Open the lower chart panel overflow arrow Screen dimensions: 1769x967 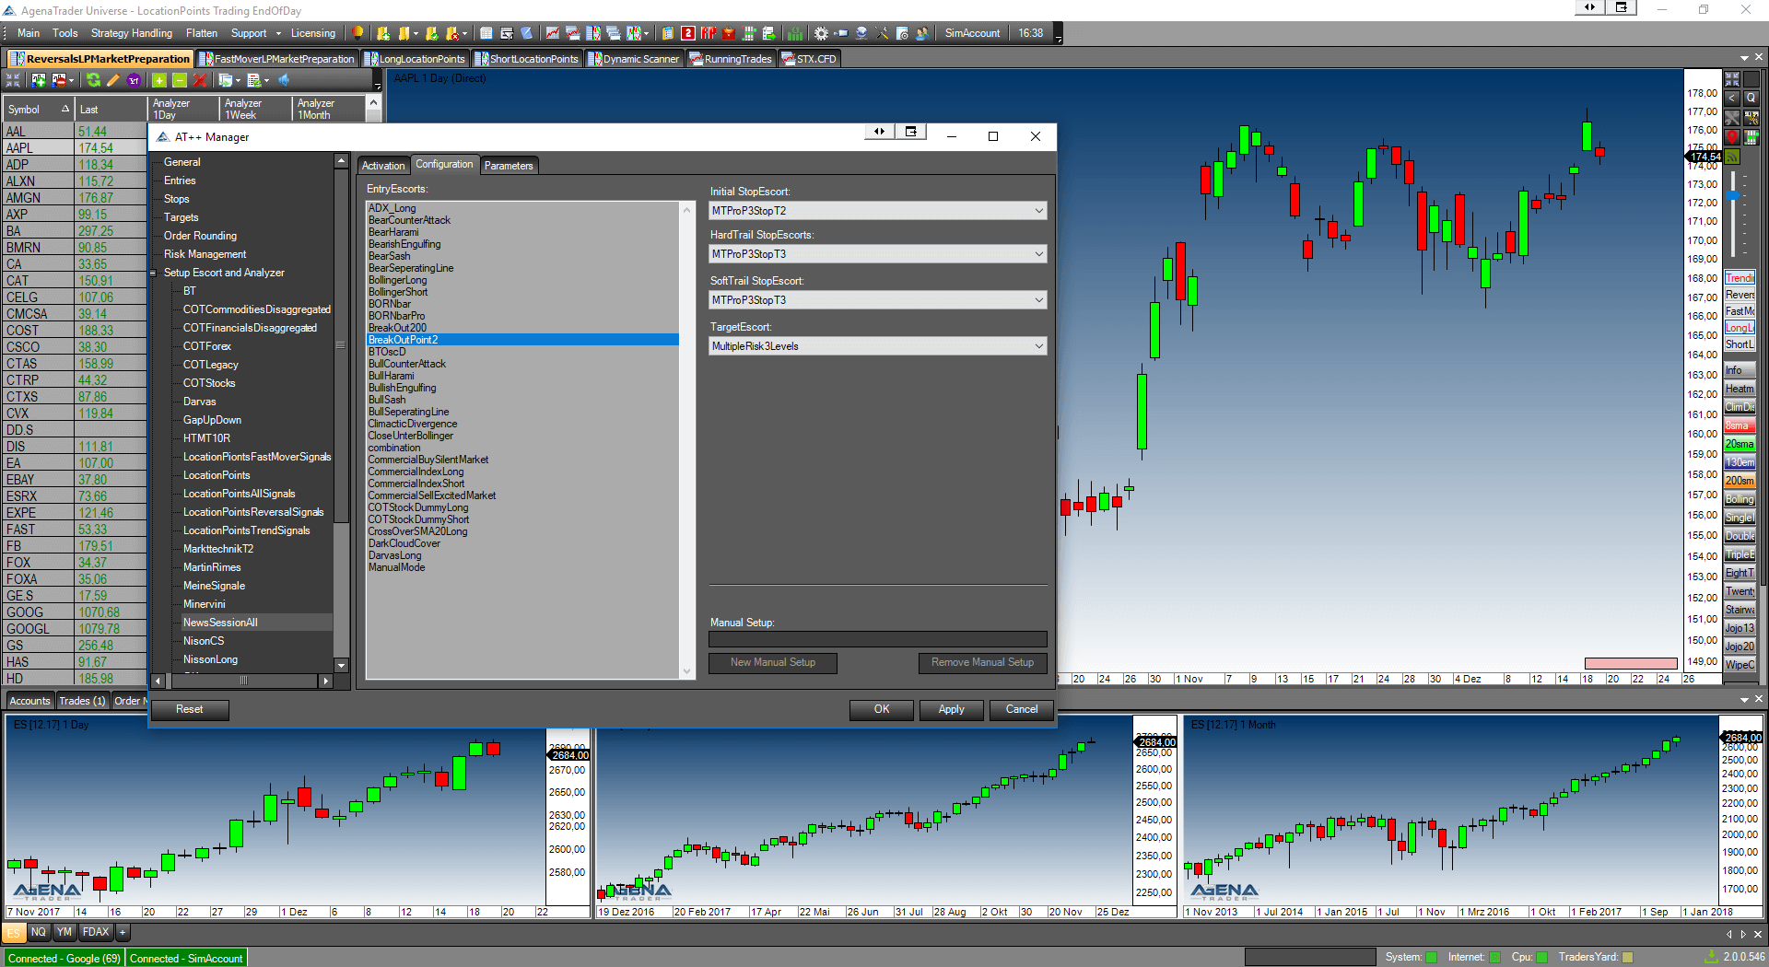[1744, 700]
